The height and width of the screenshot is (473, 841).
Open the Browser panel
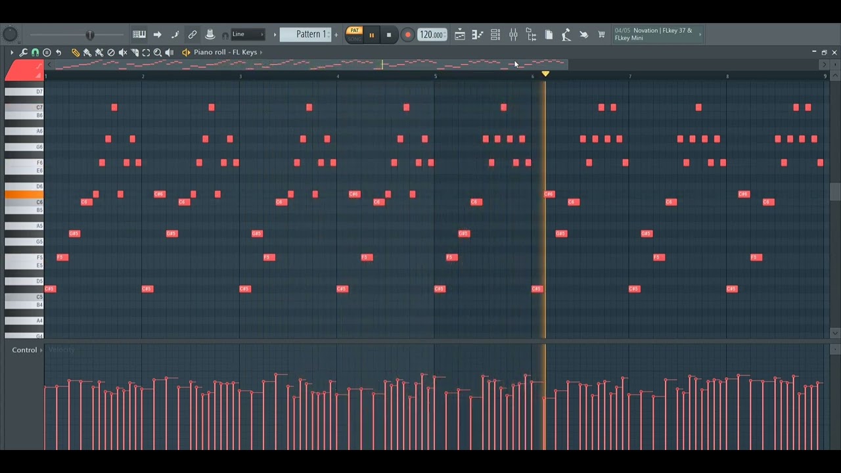pyautogui.click(x=532, y=35)
